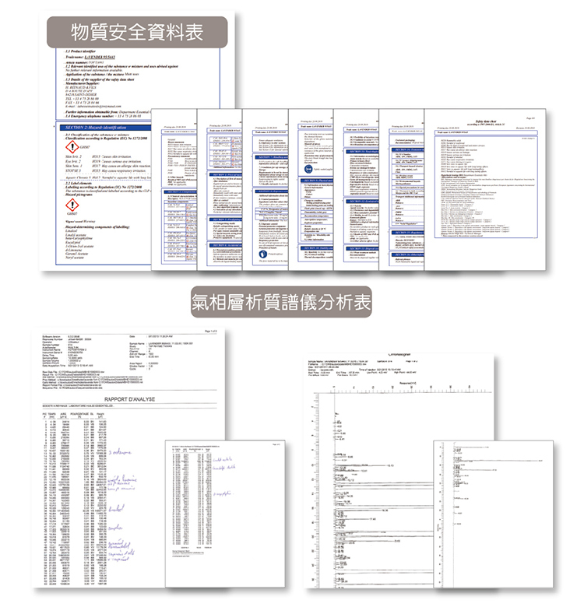The width and height of the screenshot is (584, 607).
Task: Click the handwritten 3-octanone note
Action: [120, 452]
